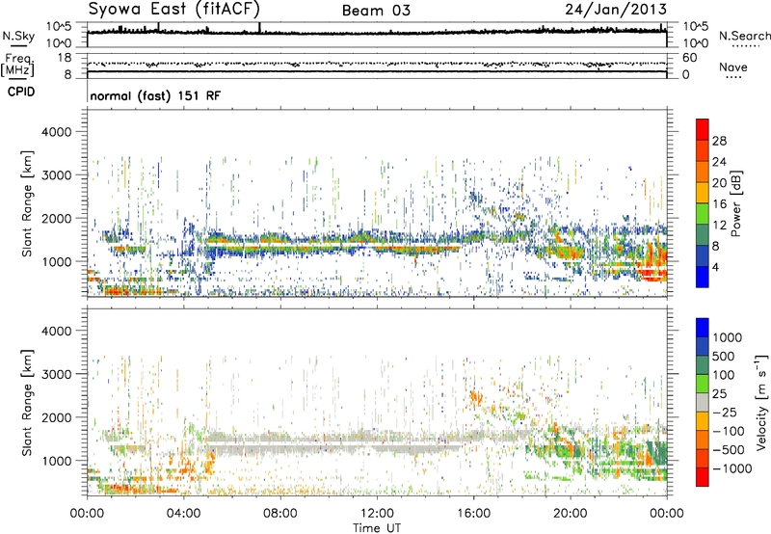Click the "16" power colorbar label
The image size is (771, 534).
(x=719, y=204)
